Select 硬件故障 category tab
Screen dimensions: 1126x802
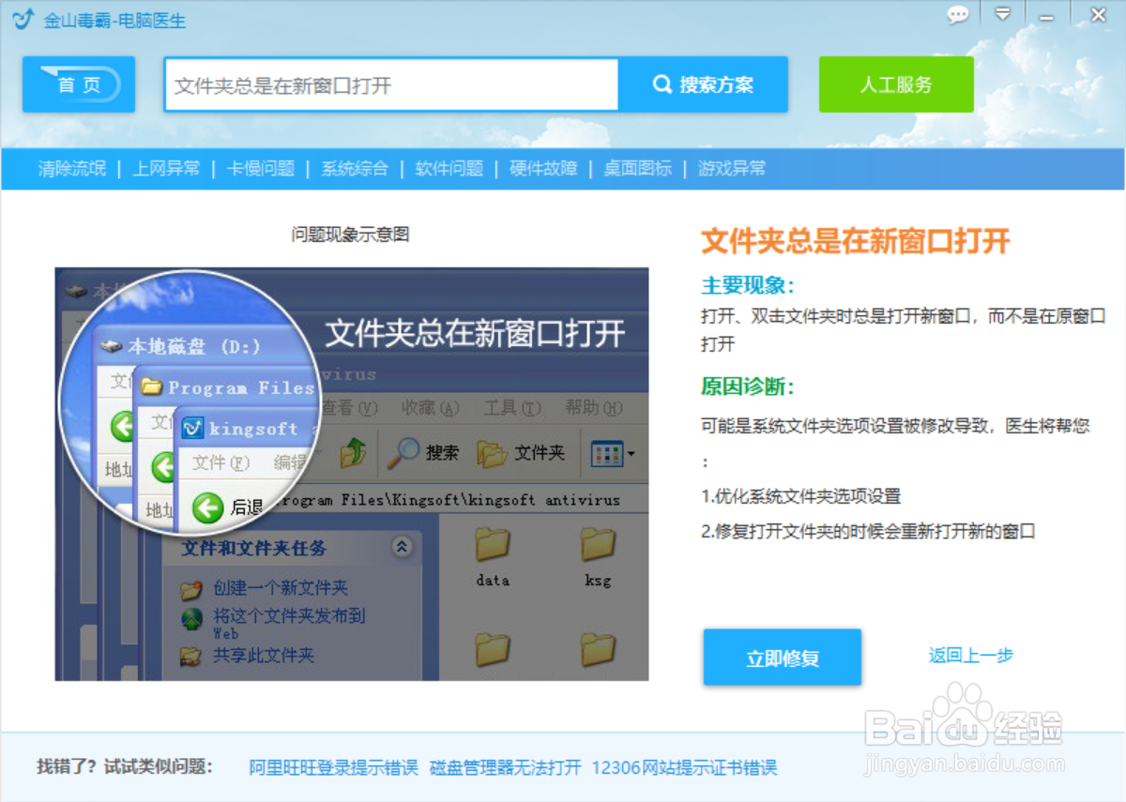click(x=543, y=169)
